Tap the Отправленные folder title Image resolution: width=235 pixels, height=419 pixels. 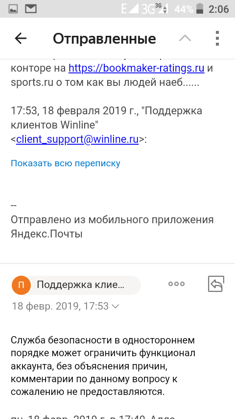point(104,39)
